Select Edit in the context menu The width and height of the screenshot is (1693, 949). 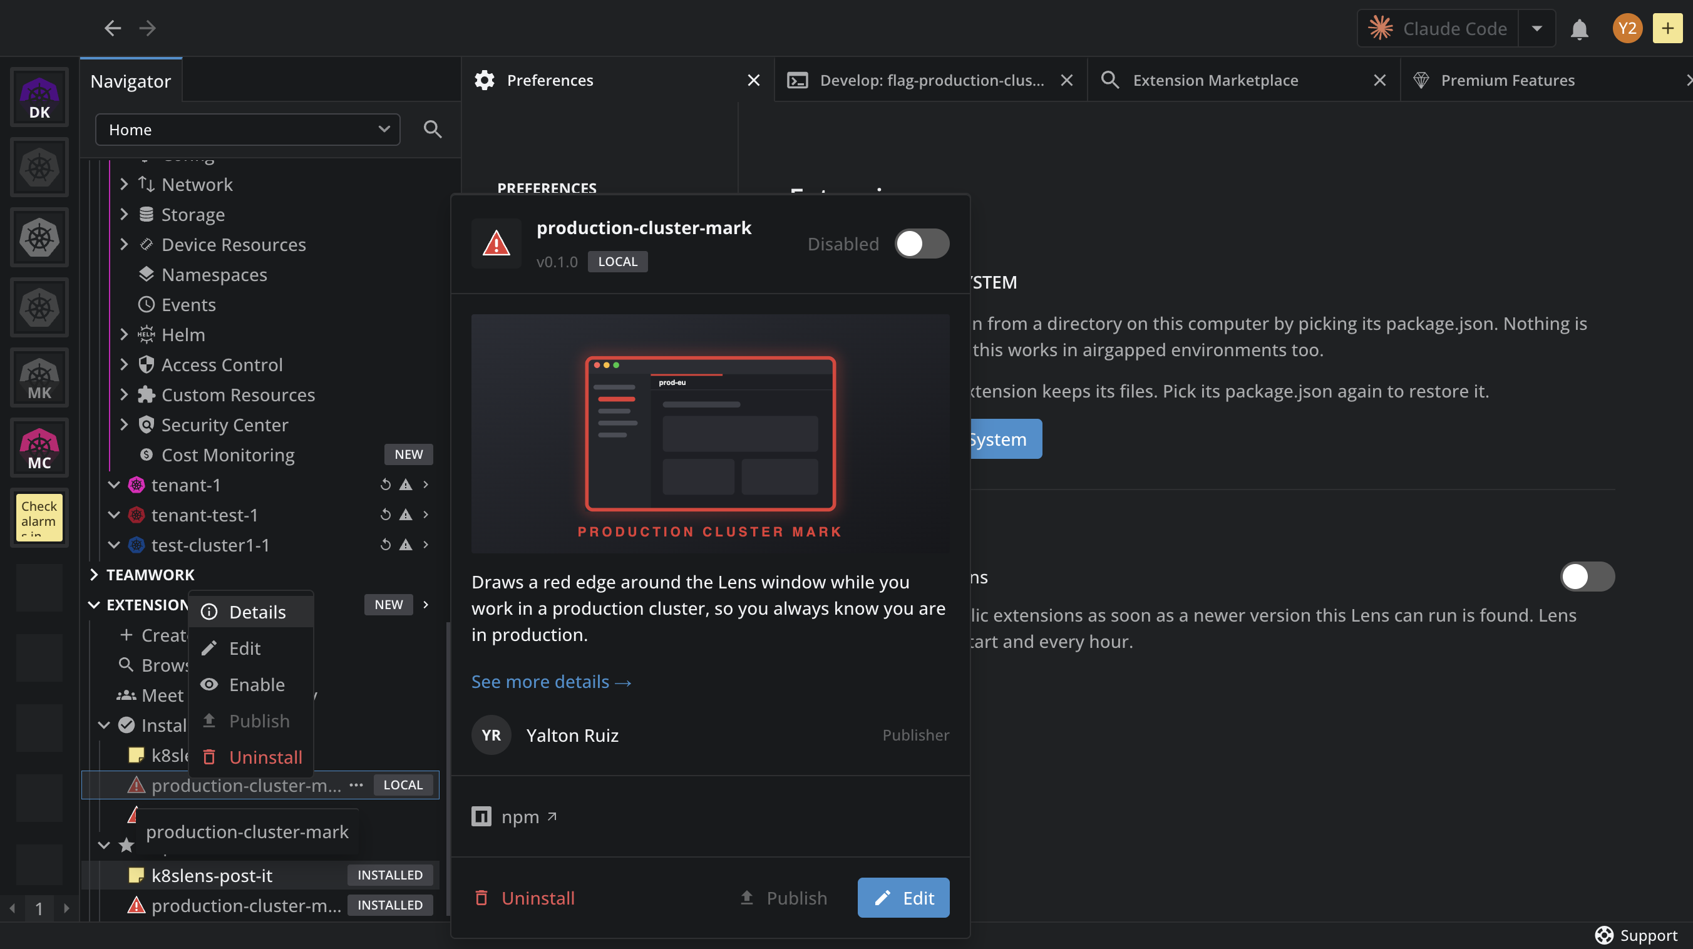click(251, 648)
